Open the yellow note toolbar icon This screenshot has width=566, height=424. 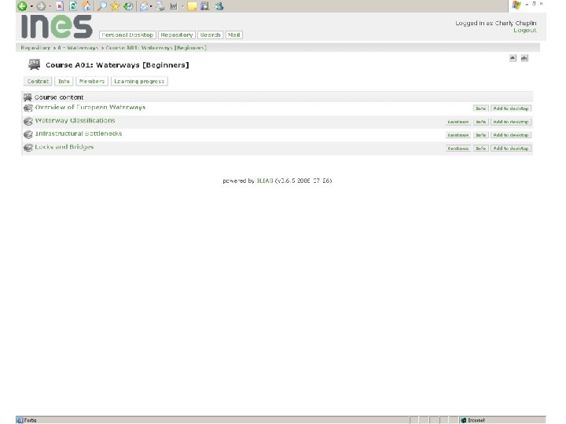pyautogui.click(x=192, y=6)
